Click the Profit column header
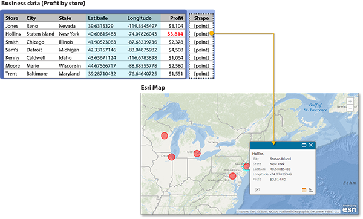This screenshot has height=219, width=363. coord(177,18)
